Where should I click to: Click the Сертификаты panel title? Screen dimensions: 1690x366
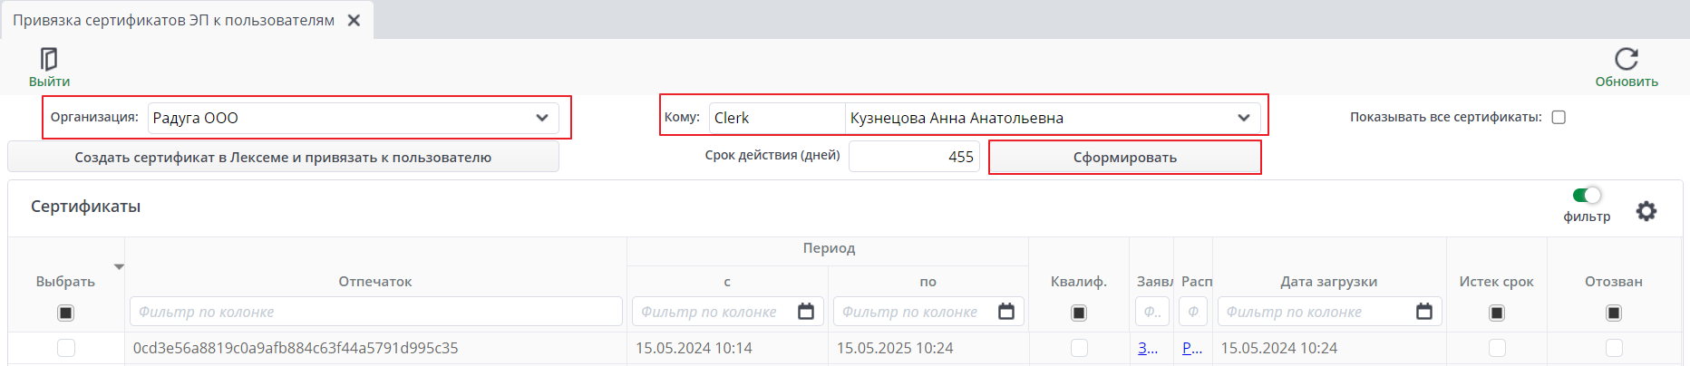[85, 207]
